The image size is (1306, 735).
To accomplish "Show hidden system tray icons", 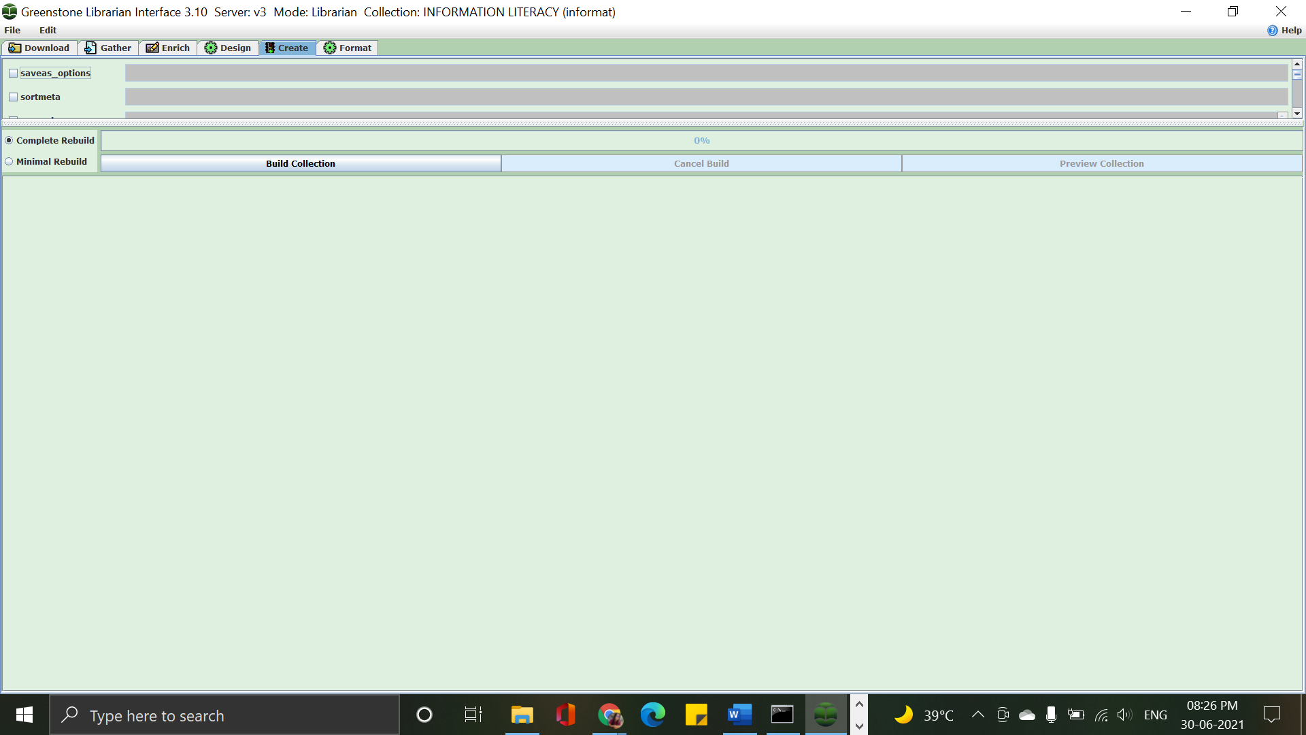I will tap(977, 715).
